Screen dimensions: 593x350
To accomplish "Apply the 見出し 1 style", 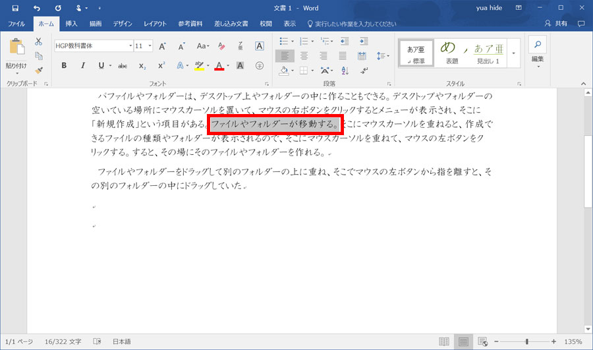I will [487, 53].
